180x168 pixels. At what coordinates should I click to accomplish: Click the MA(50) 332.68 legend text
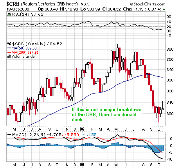point(24,48)
